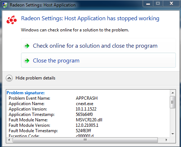Click the title bar application icon

[x=5, y=5]
